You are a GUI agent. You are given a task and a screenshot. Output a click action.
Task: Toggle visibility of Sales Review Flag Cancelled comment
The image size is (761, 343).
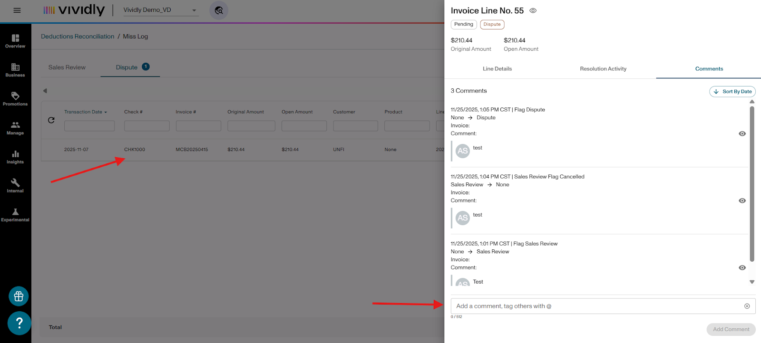point(742,201)
